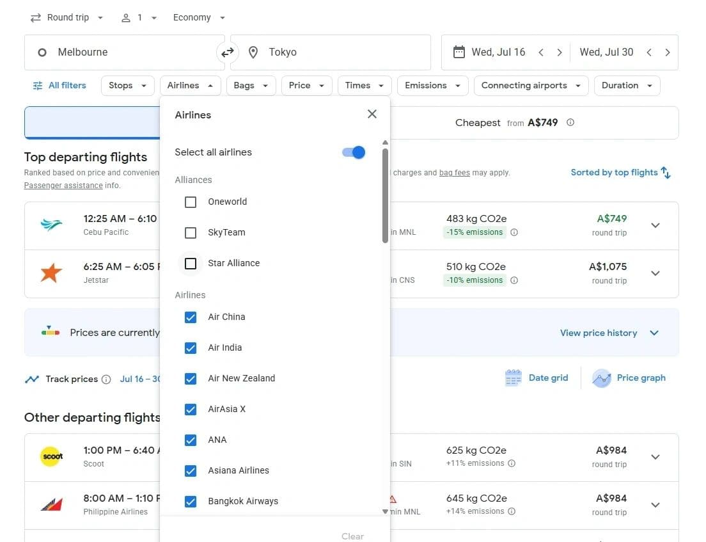706x542 pixels.
Task: Swap origin and destination cities
Action: pyautogui.click(x=228, y=52)
